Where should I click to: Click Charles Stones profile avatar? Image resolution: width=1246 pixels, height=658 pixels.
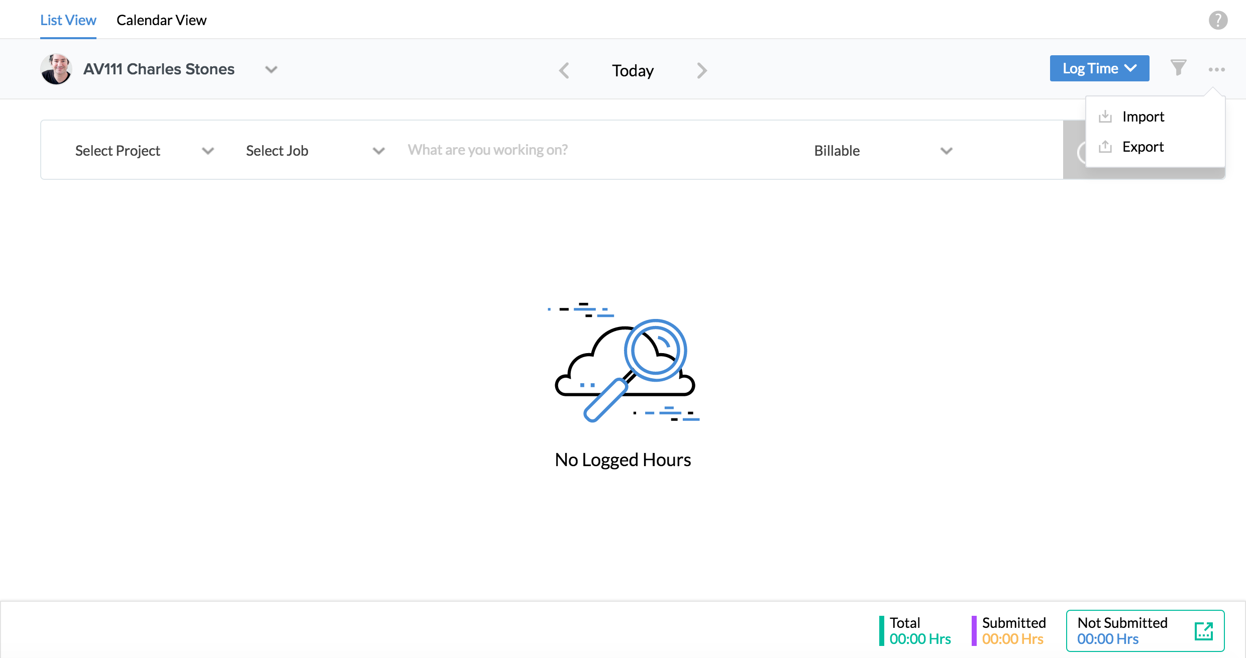[x=56, y=69]
